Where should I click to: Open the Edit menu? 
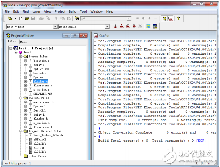coord(16,11)
